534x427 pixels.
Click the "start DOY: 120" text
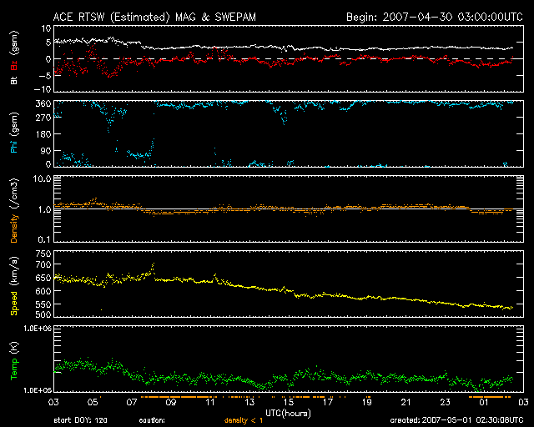pos(80,420)
